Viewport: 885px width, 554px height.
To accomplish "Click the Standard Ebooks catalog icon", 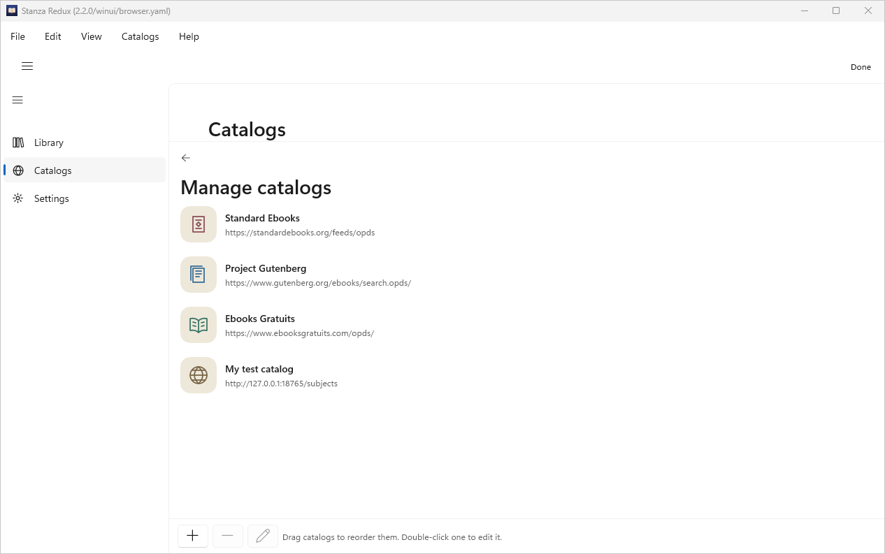I will 199,224.
